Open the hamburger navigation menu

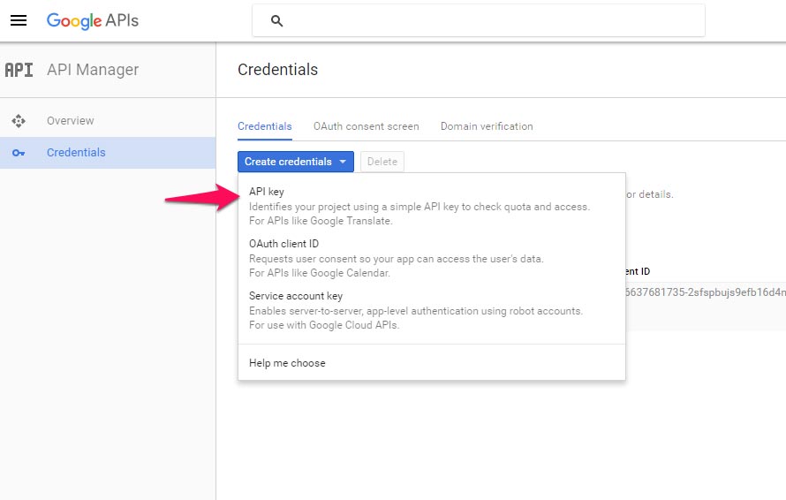point(19,20)
